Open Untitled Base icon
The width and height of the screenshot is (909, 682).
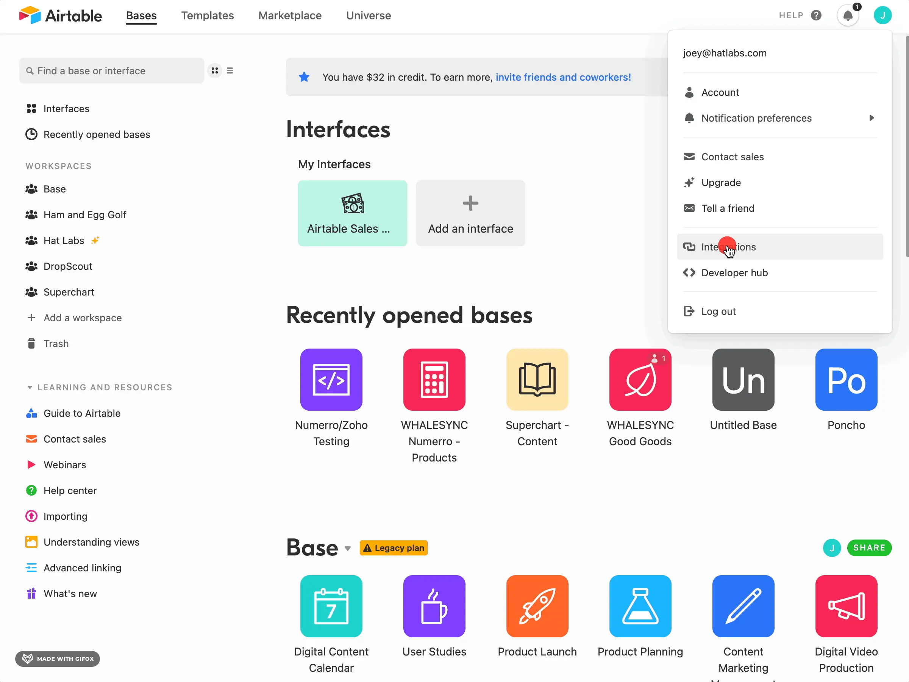pyautogui.click(x=743, y=379)
